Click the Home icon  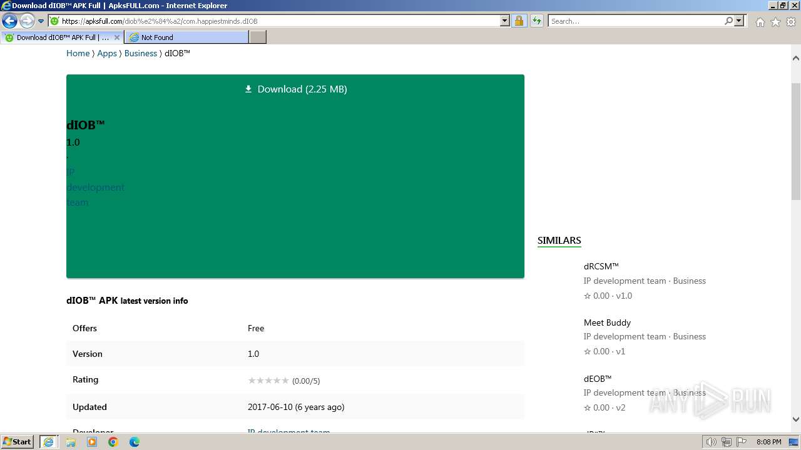(760, 22)
